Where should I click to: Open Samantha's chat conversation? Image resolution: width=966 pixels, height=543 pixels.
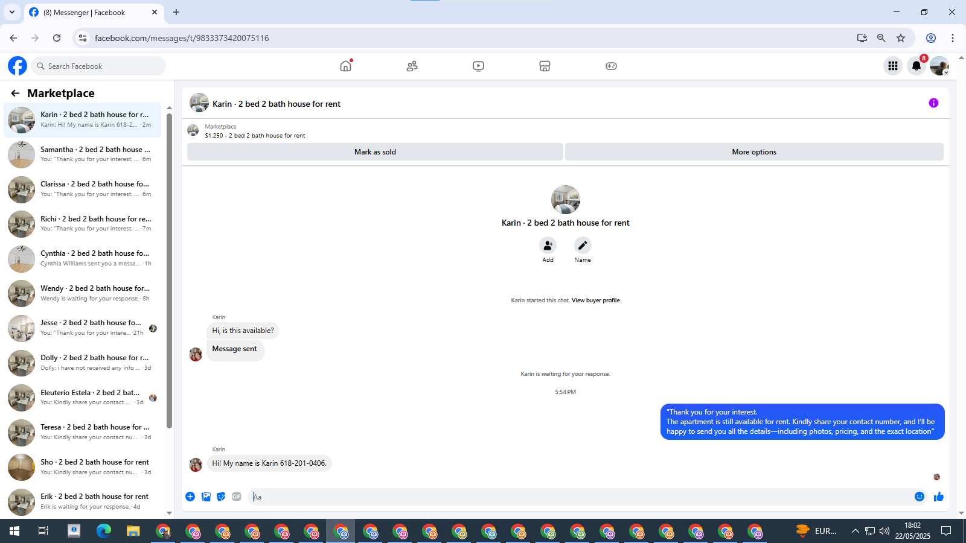point(83,154)
